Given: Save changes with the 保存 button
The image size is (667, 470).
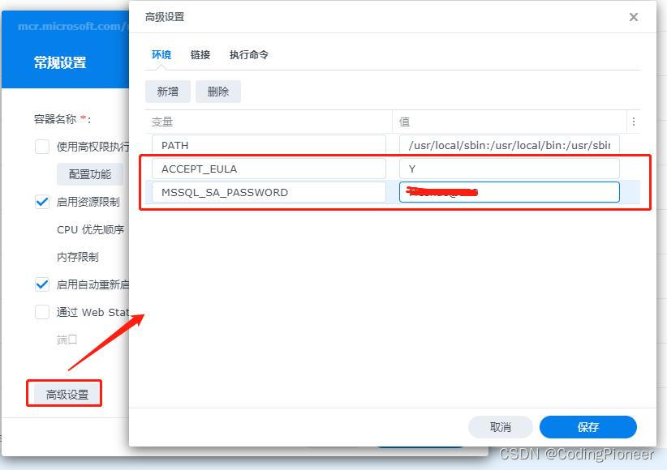Looking at the screenshot, I should click(x=587, y=427).
